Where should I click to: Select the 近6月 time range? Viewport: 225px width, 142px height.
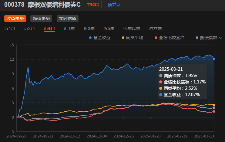pos(49,29)
